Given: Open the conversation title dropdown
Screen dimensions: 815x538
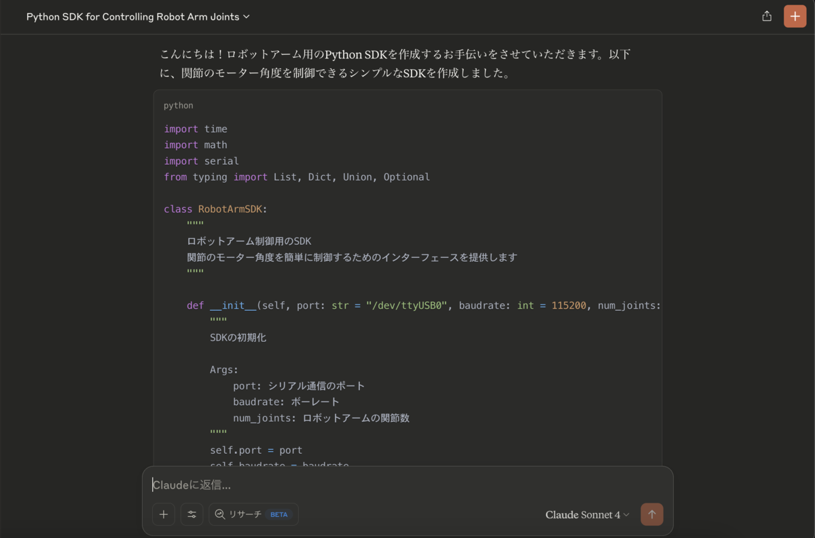Looking at the screenshot, I should pyautogui.click(x=138, y=16).
